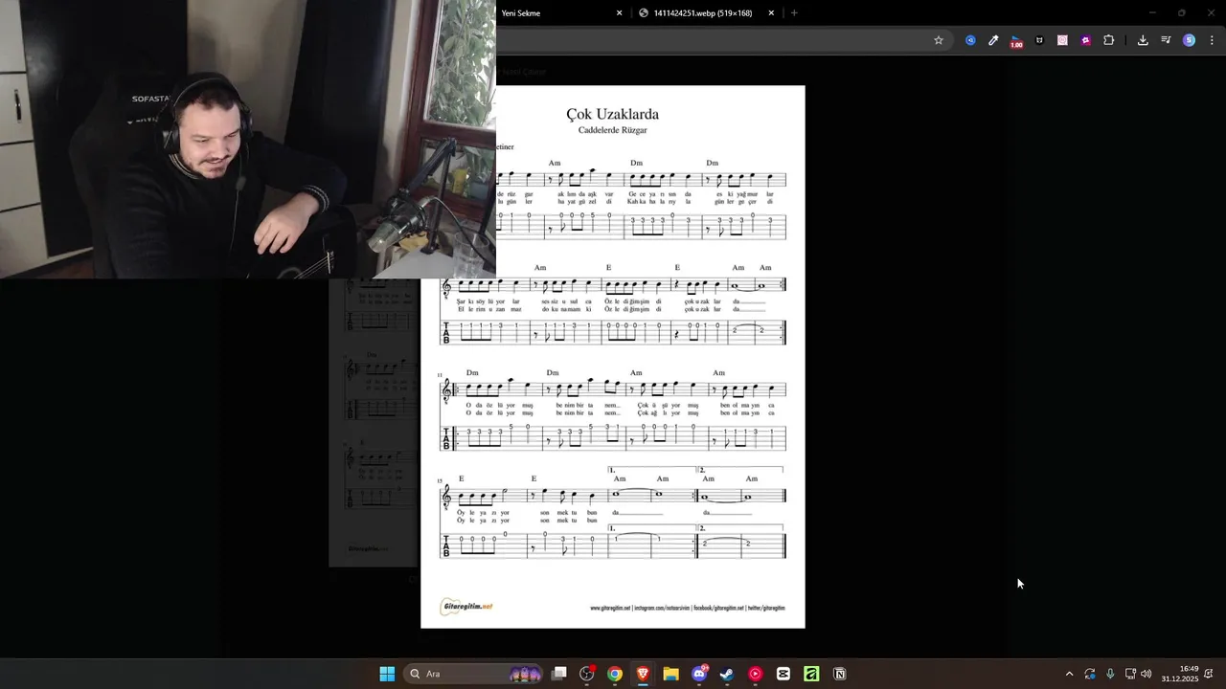1226x689 pixels.
Task: Open Steam from the taskbar
Action: tap(727, 674)
